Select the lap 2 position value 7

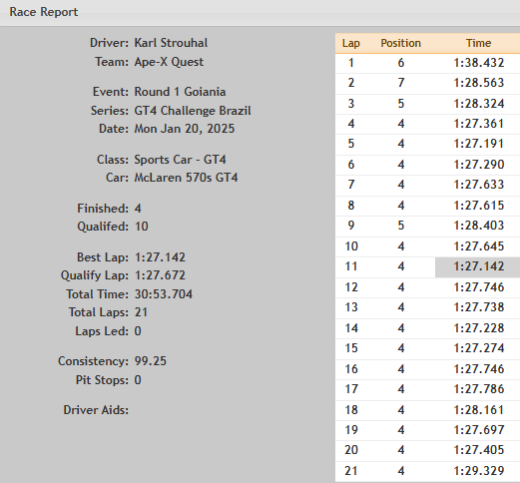(x=401, y=83)
